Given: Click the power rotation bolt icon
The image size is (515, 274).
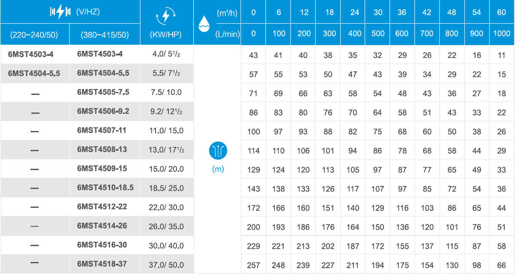Looking at the screenshot, I should point(166,17).
